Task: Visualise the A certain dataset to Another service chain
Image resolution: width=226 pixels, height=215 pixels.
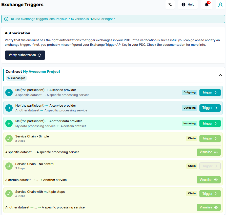Action: click(209, 180)
